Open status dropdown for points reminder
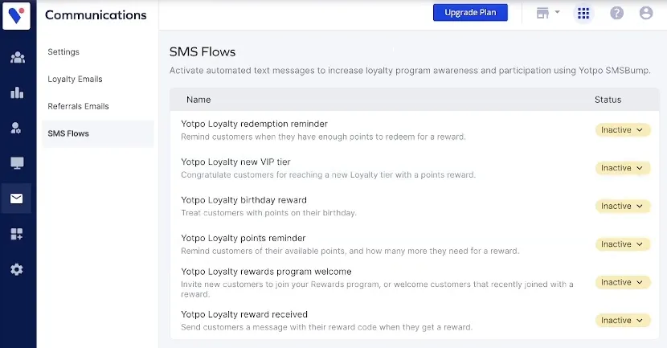This screenshot has height=348, width=667. click(x=623, y=244)
